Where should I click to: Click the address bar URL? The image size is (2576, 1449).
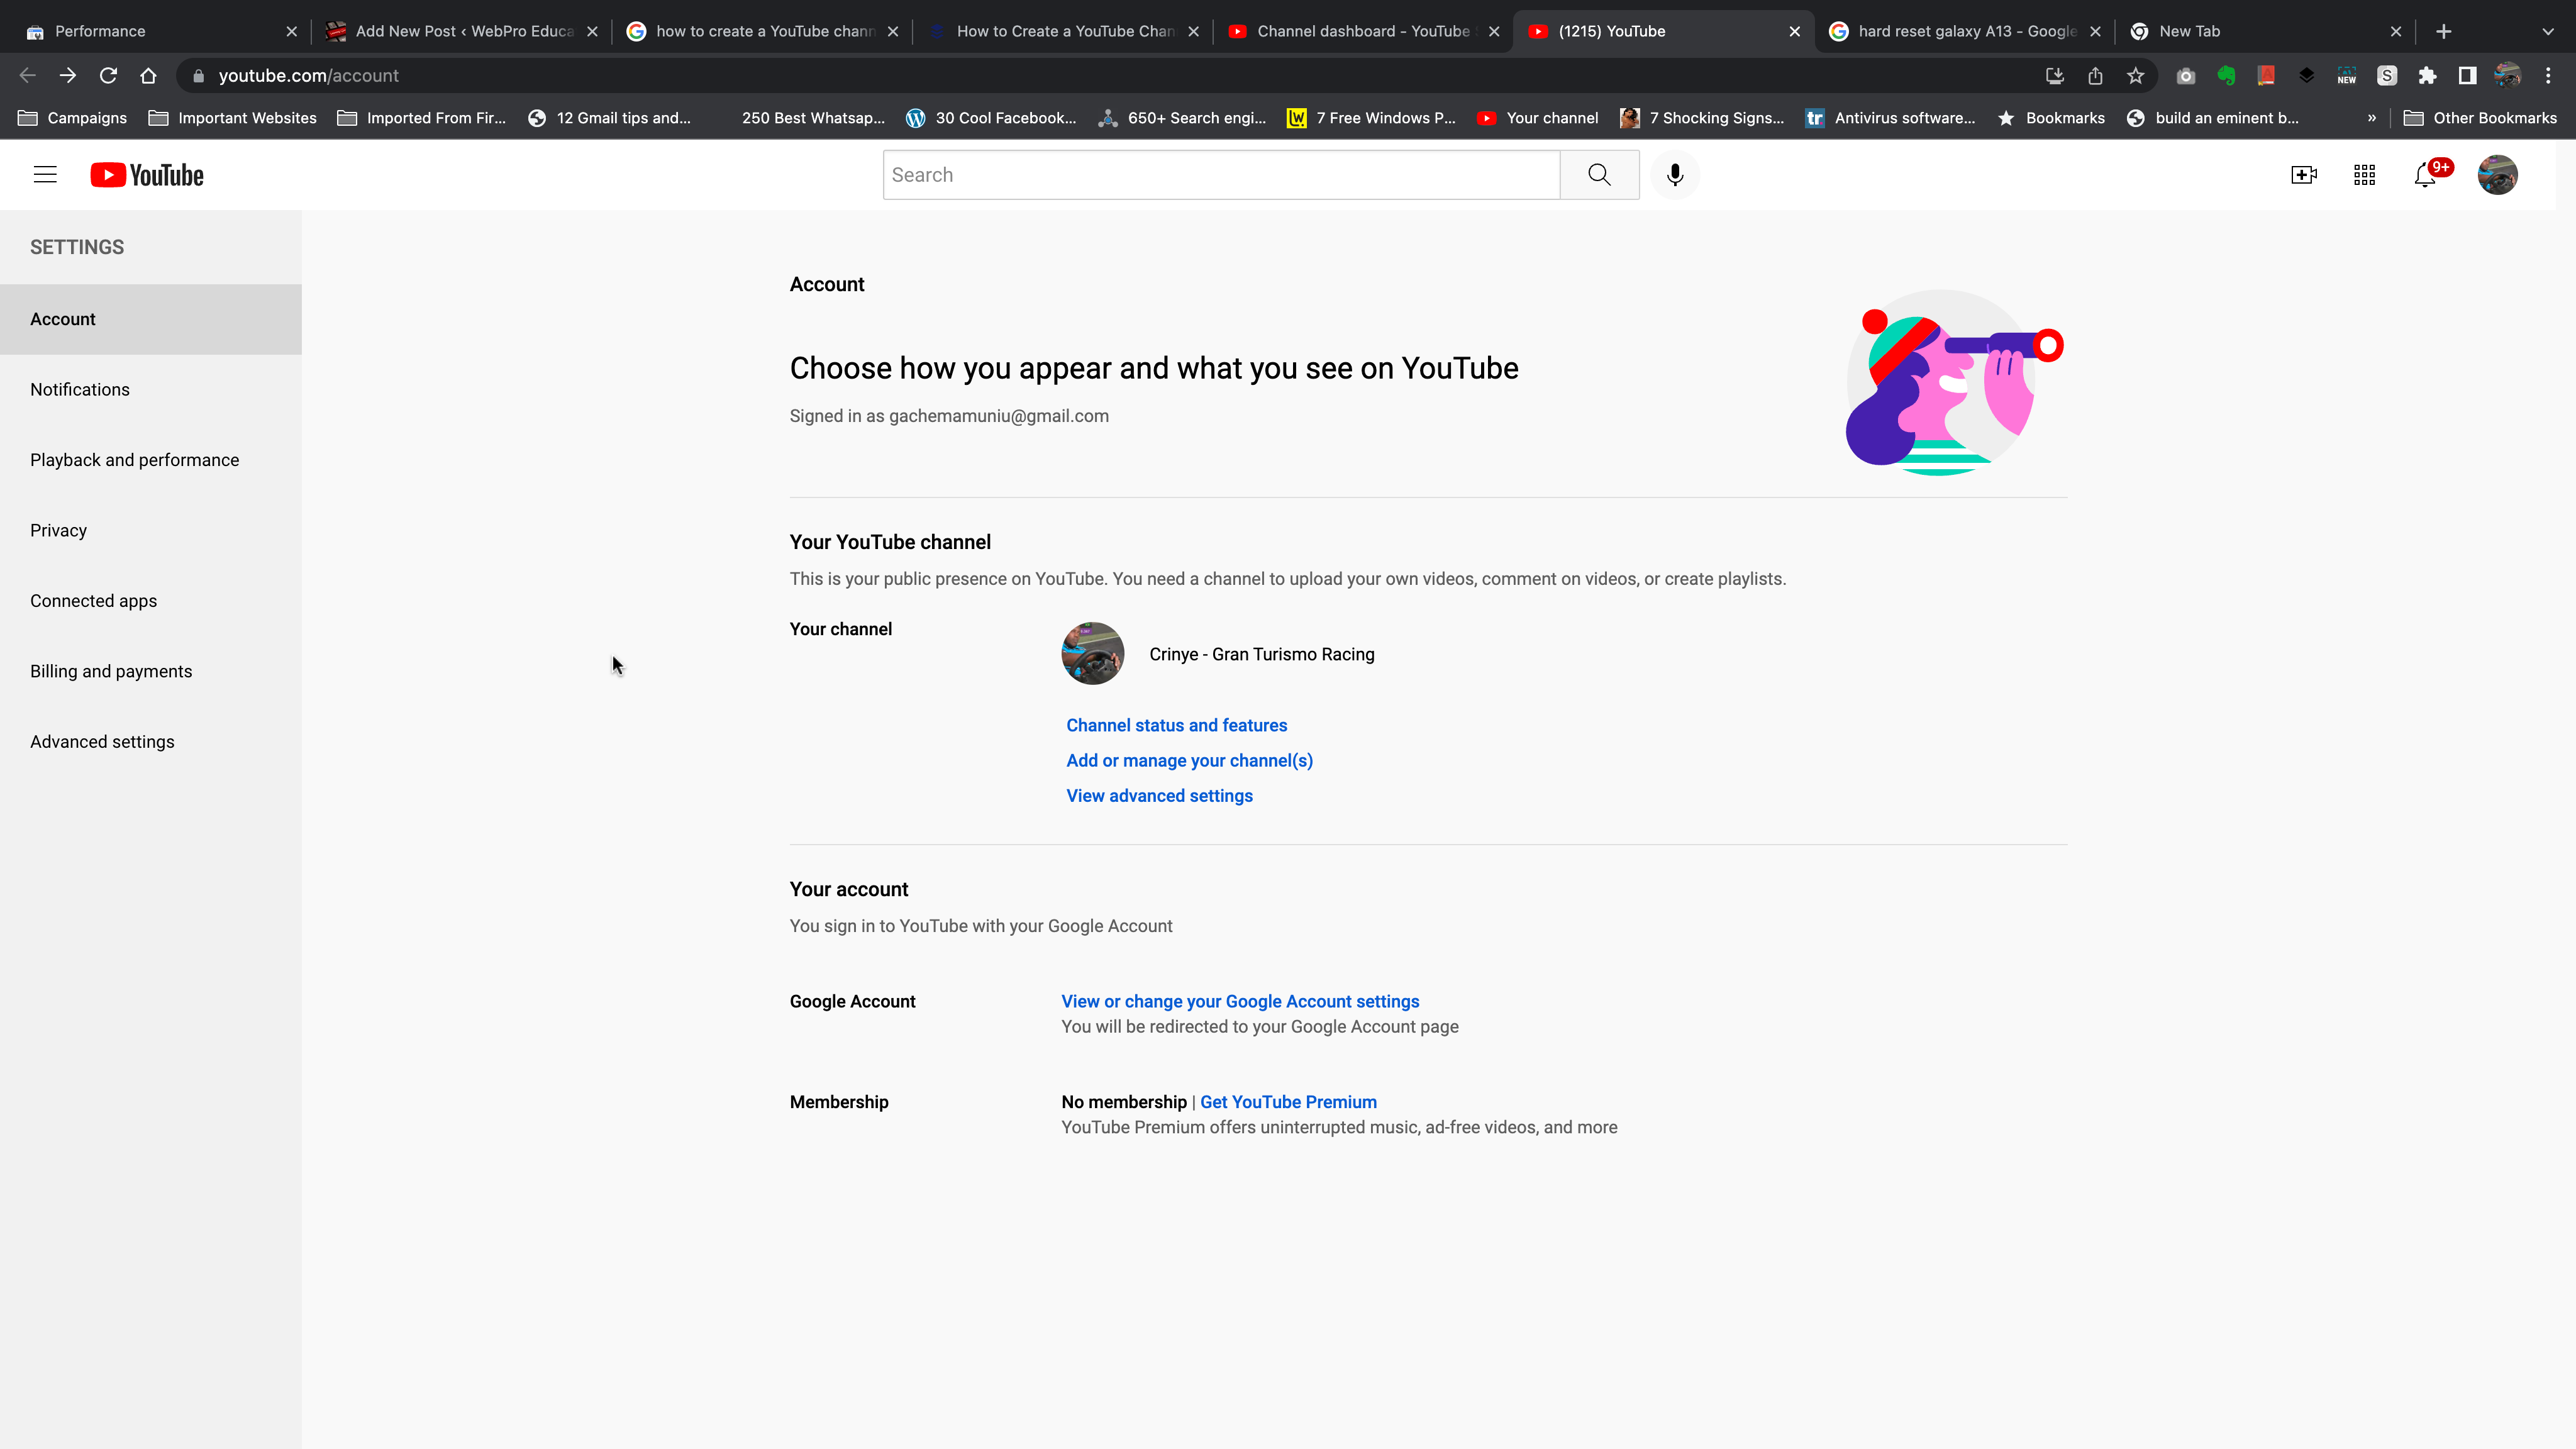point(308,76)
